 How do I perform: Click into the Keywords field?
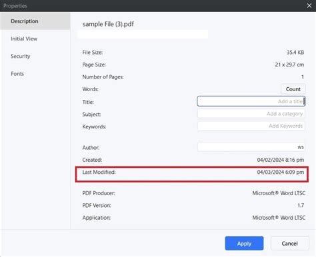point(251,126)
